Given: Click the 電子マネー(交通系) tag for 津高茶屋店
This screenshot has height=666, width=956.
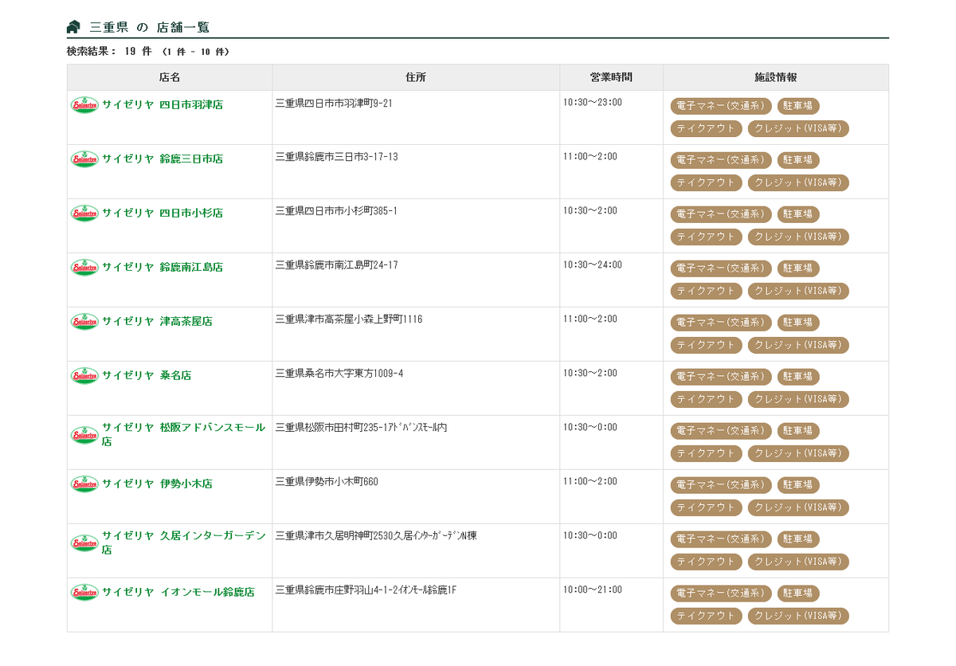Looking at the screenshot, I should coord(721,323).
